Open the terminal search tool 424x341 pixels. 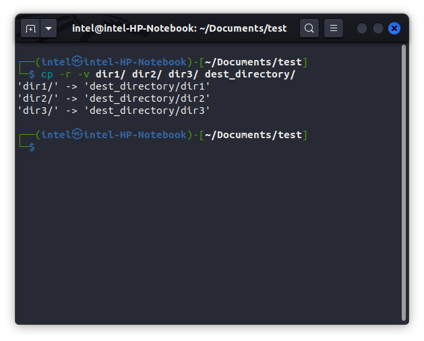click(309, 28)
